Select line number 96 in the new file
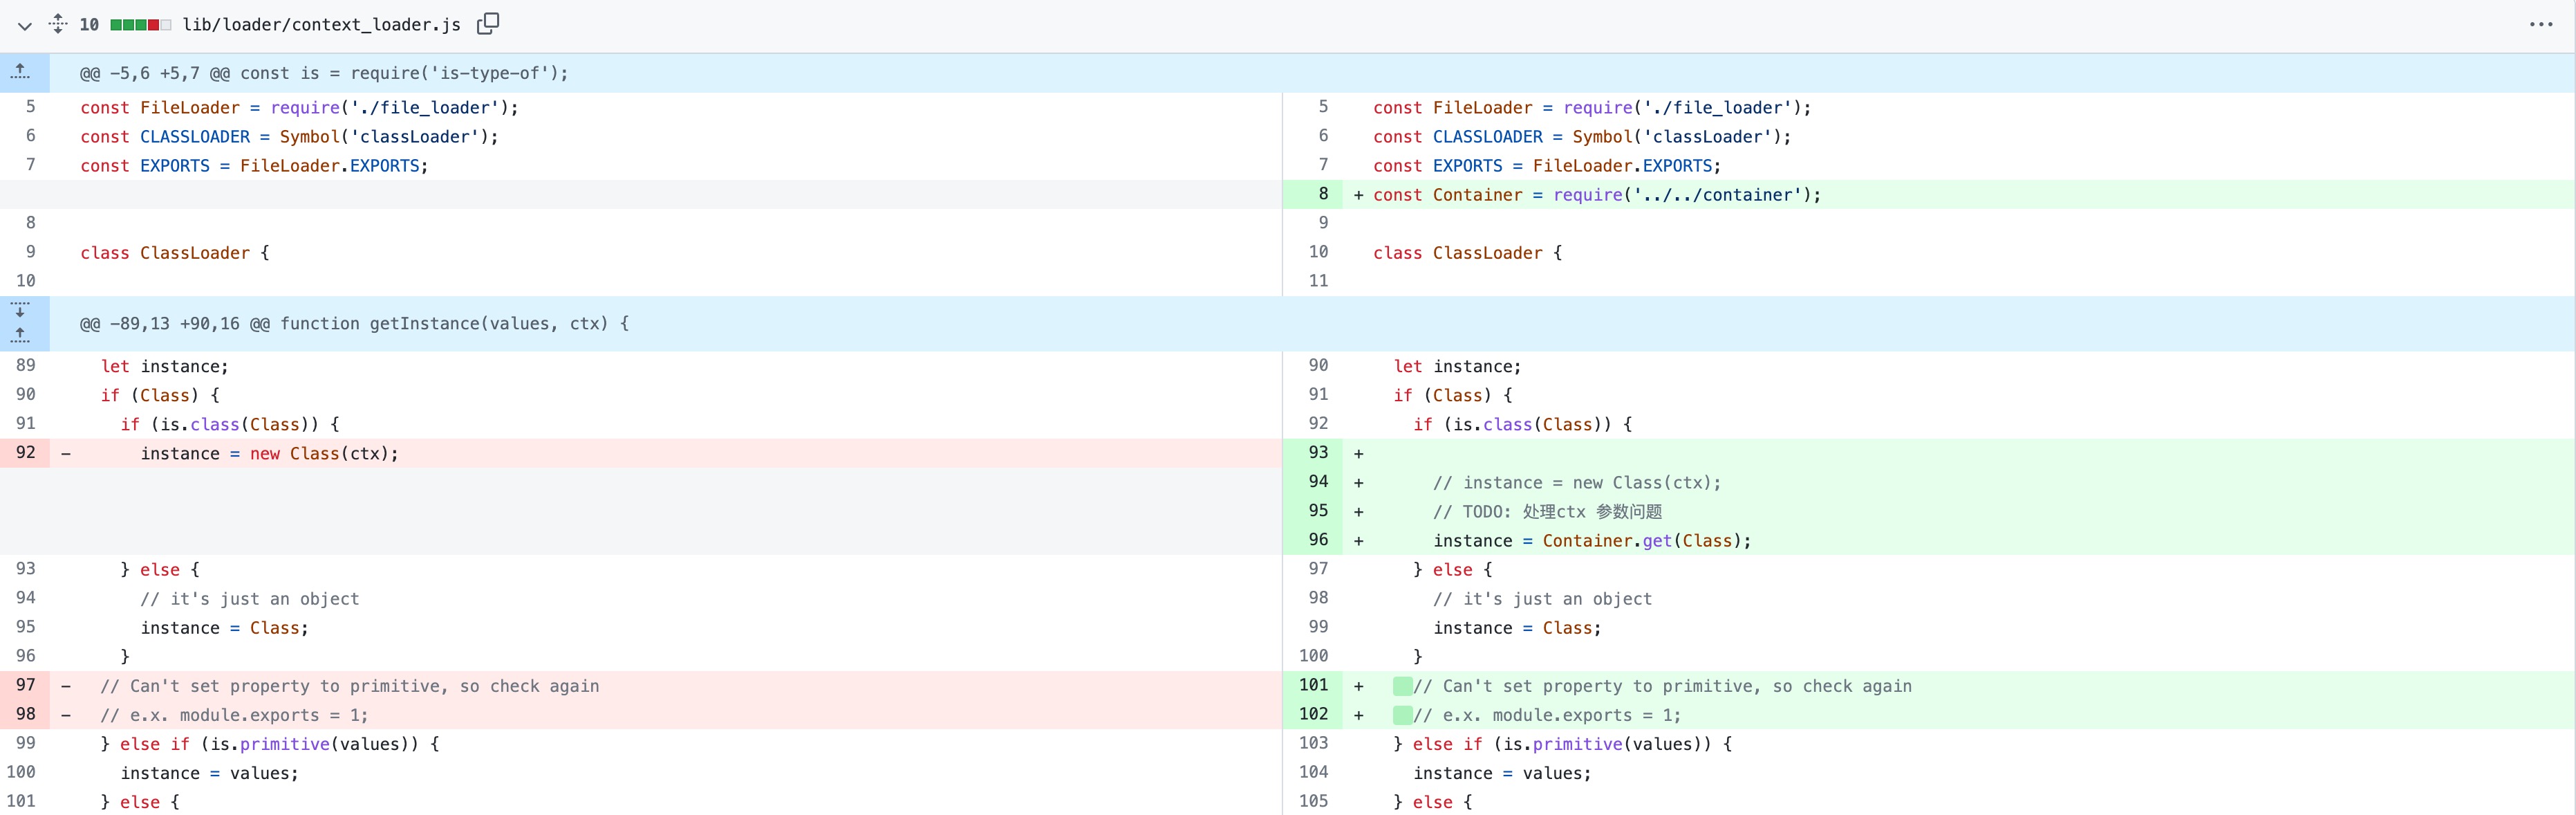Screen dimensions: 2576x815 (1316, 540)
